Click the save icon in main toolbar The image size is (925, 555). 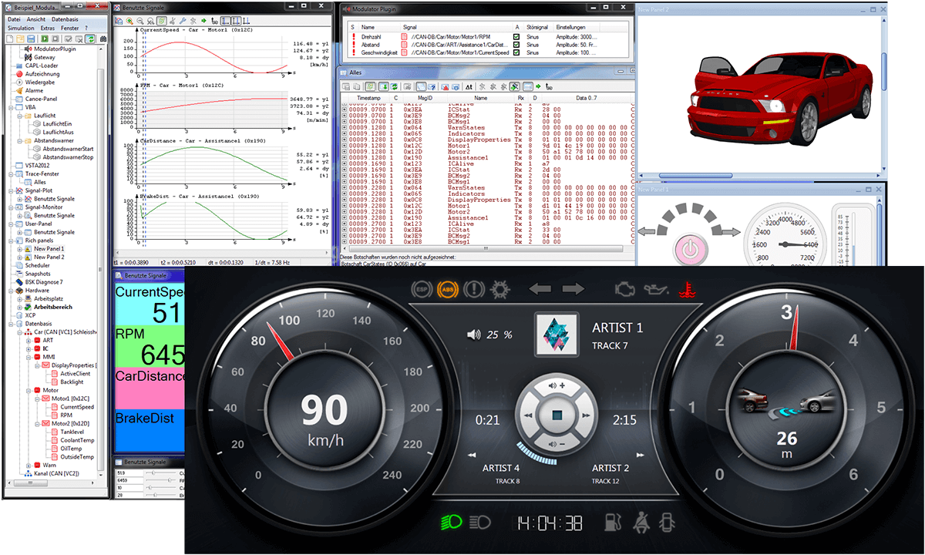tap(31, 38)
